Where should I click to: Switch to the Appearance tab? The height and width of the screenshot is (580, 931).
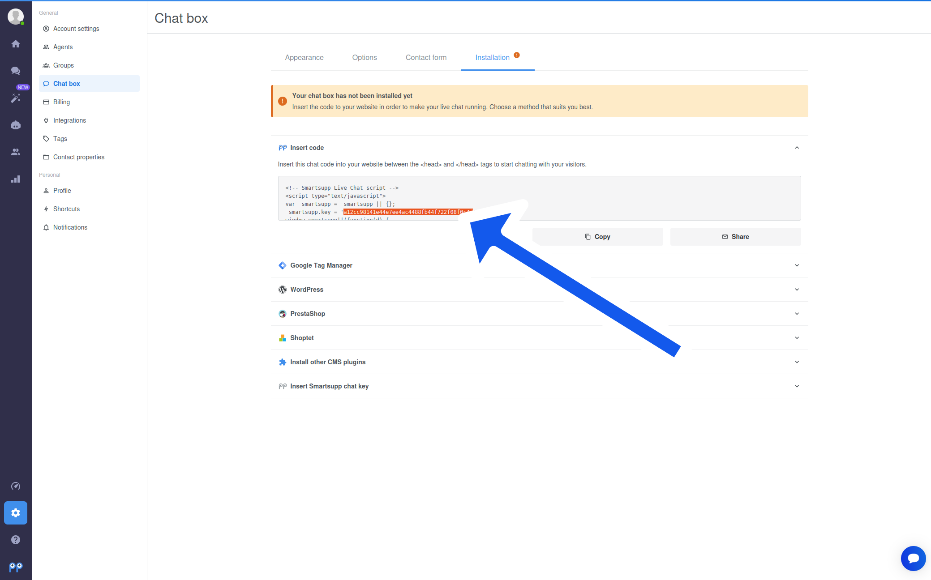point(304,57)
